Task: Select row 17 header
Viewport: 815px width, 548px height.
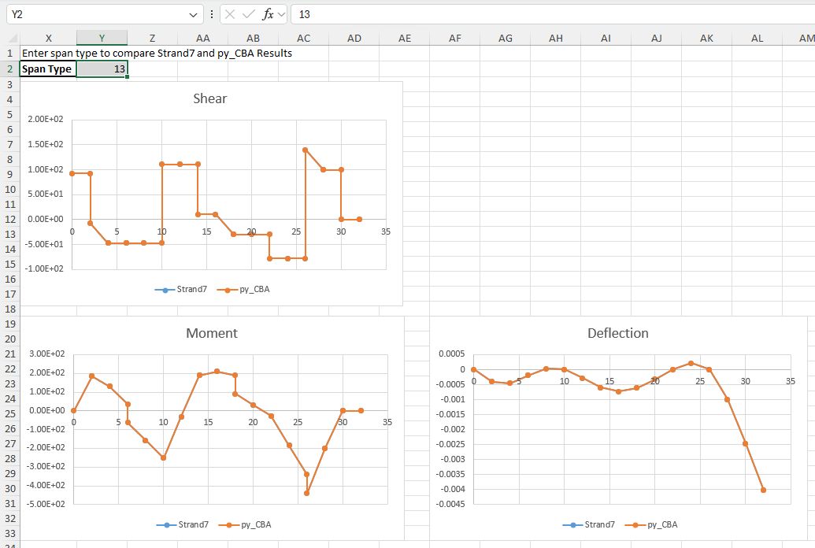Action: (x=9, y=294)
